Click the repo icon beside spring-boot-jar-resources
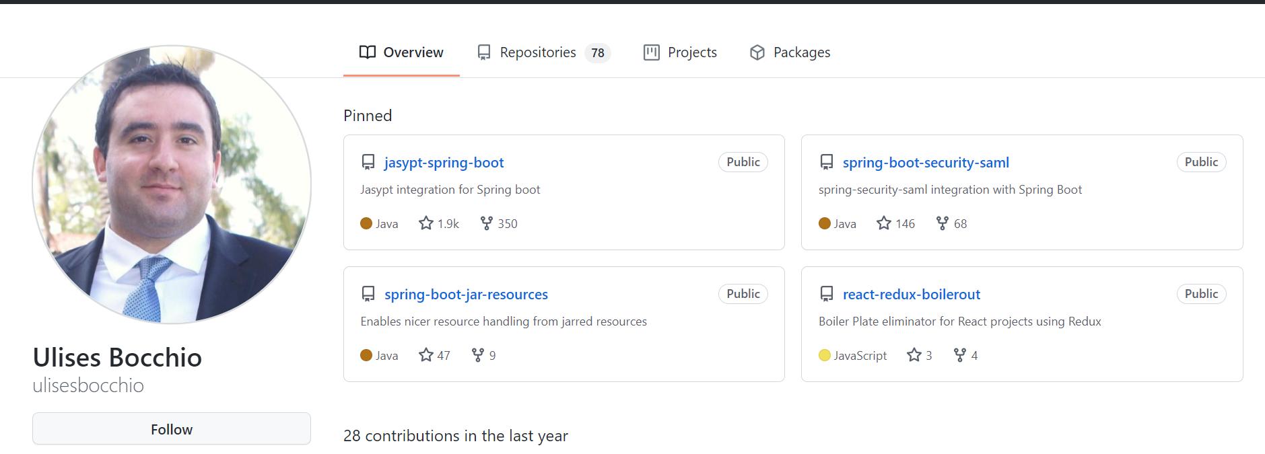This screenshot has width=1265, height=454. click(368, 294)
